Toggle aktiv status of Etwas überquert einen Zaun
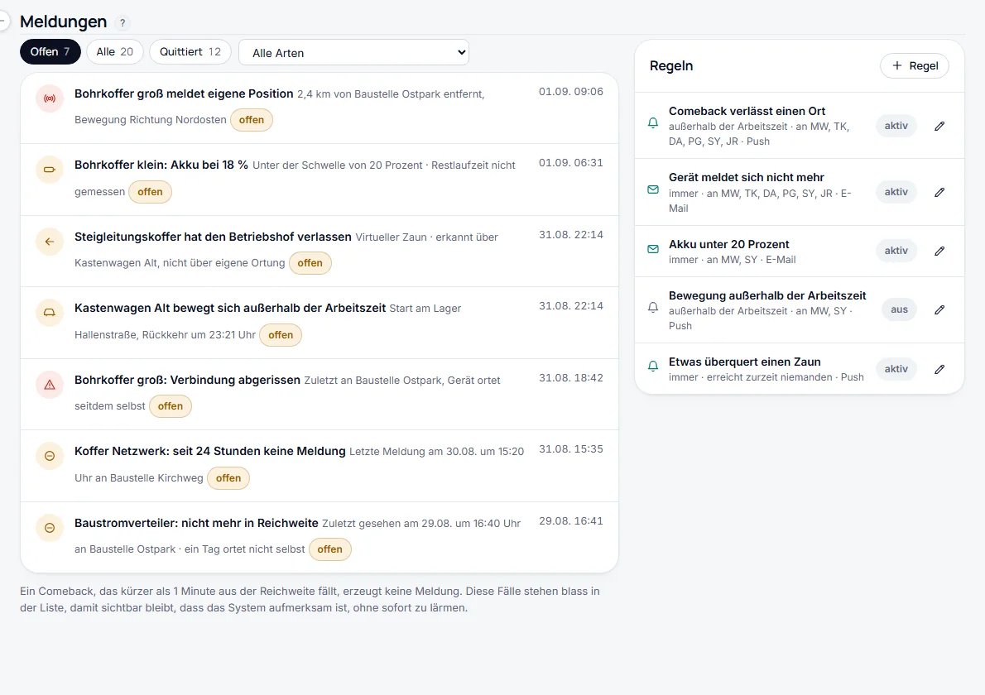This screenshot has width=985, height=695. (x=896, y=369)
